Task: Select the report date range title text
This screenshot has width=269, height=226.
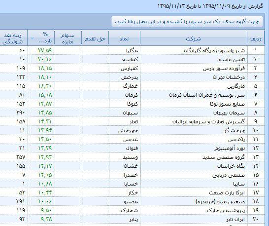Action: (210, 6)
